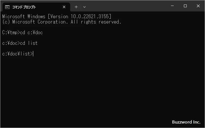
Task: Minimize the terminal window
Action: click(172, 6)
